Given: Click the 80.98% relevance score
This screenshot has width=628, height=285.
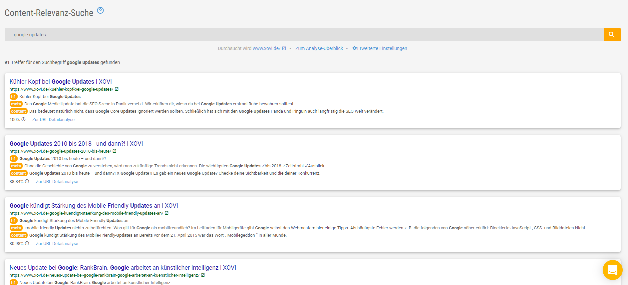Looking at the screenshot, I should (17, 244).
